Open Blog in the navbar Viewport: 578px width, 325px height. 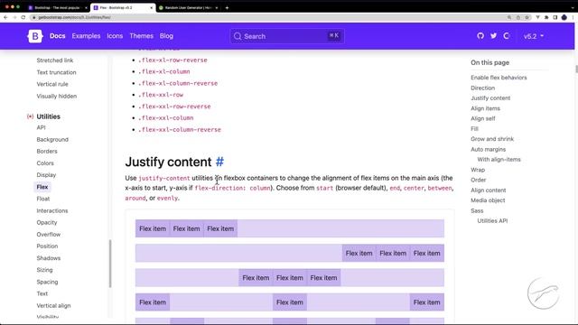[166, 36]
